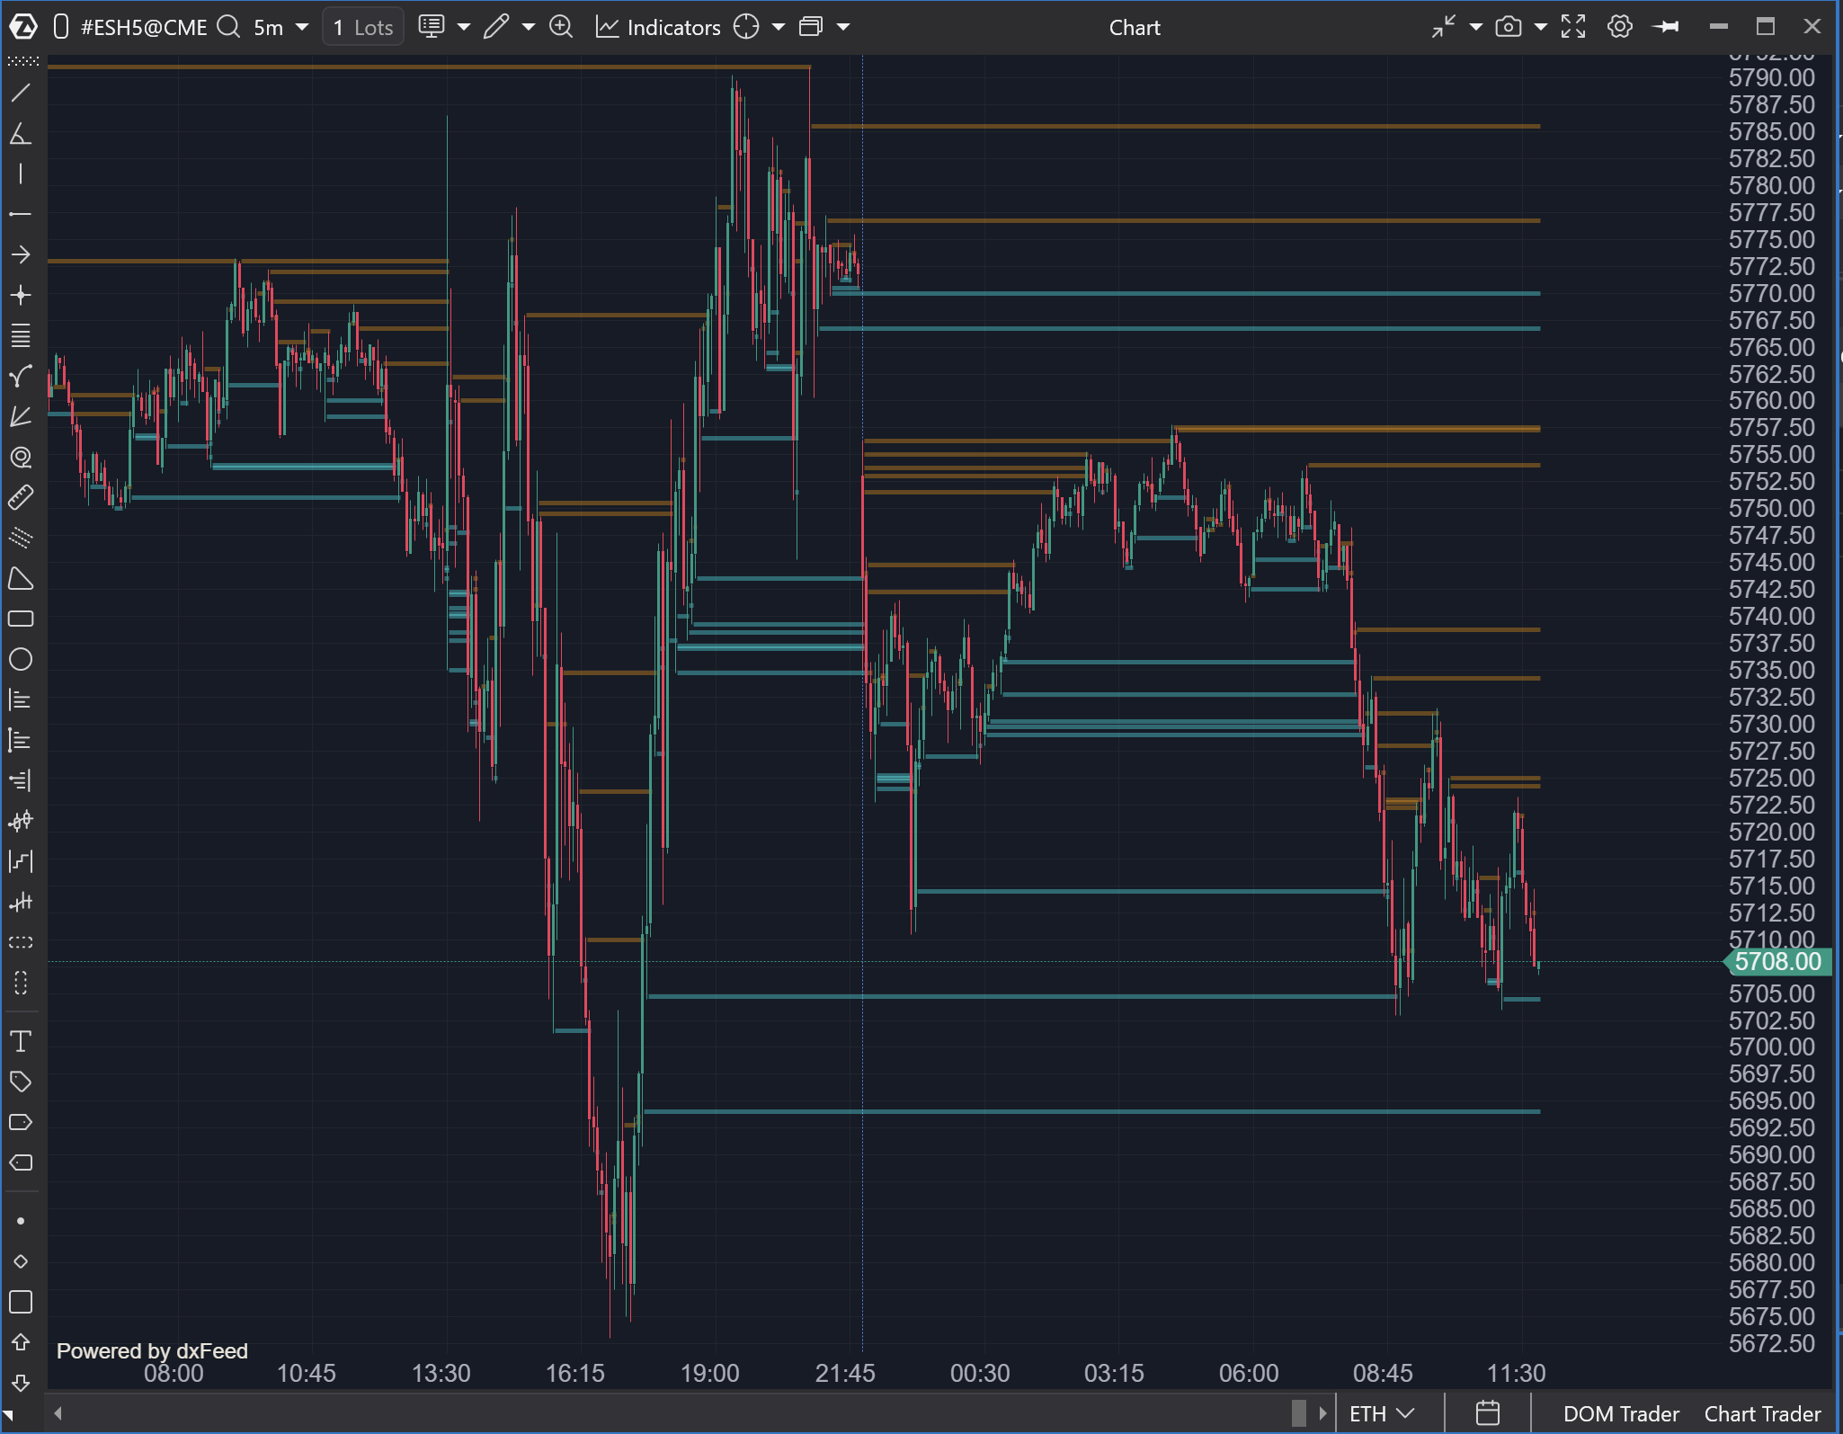Open the Chart Trader panel
1843x1434 pixels.
[1762, 1413]
